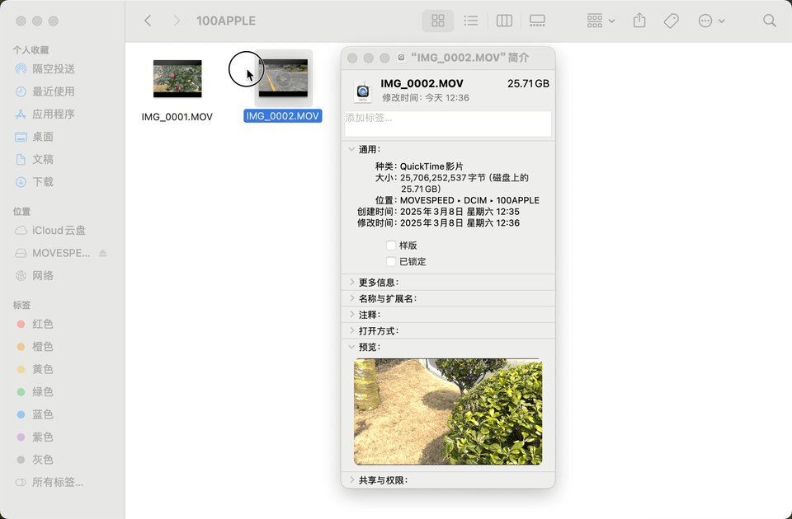Viewport: 792px width, 519px height.
Task: Open the Finder search magnifier
Action: [x=769, y=21]
